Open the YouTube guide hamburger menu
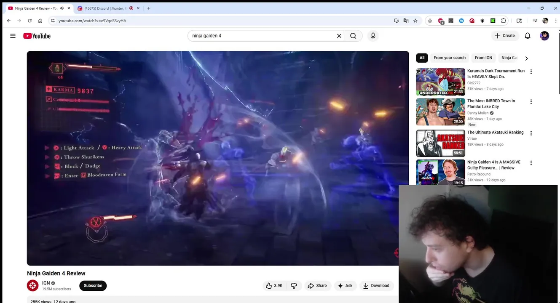This screenshot has width=560, height=303. pos(13,36)
